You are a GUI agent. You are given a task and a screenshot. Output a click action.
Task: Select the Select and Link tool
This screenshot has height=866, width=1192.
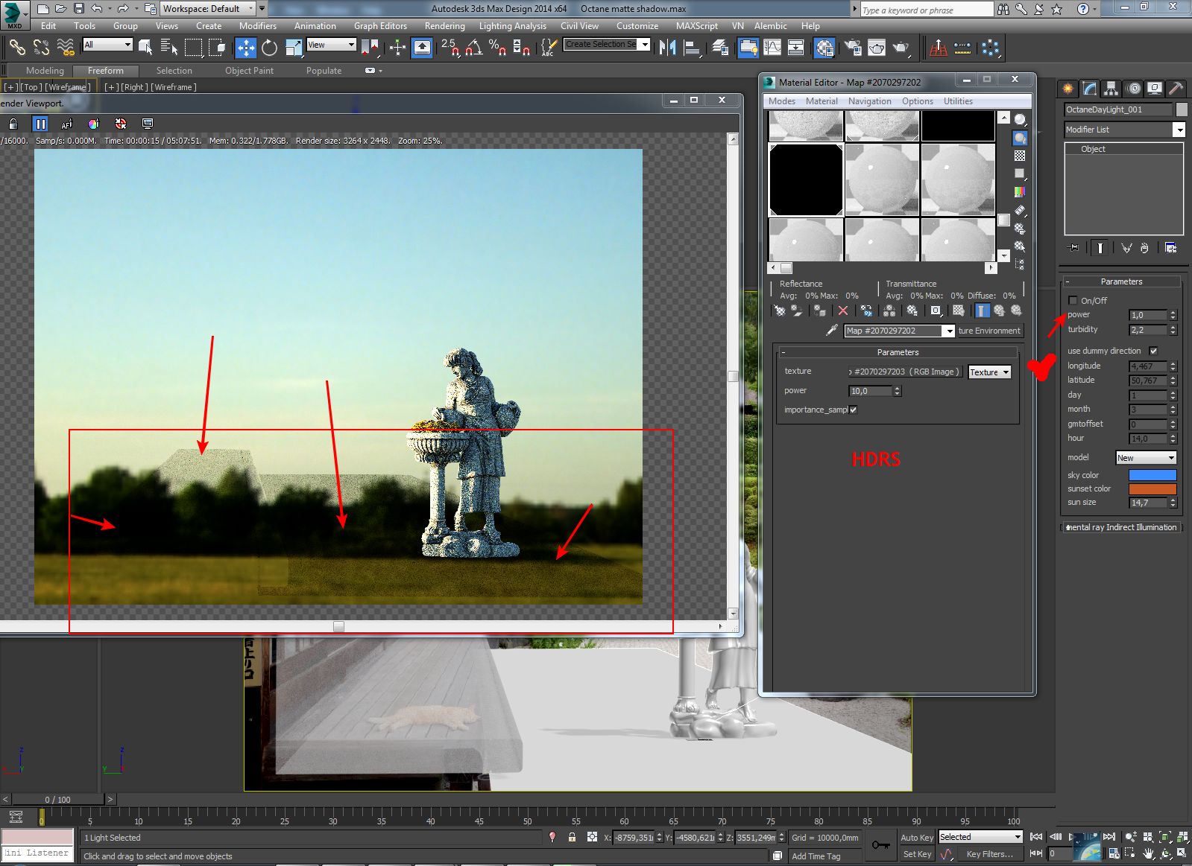point(16,48)
